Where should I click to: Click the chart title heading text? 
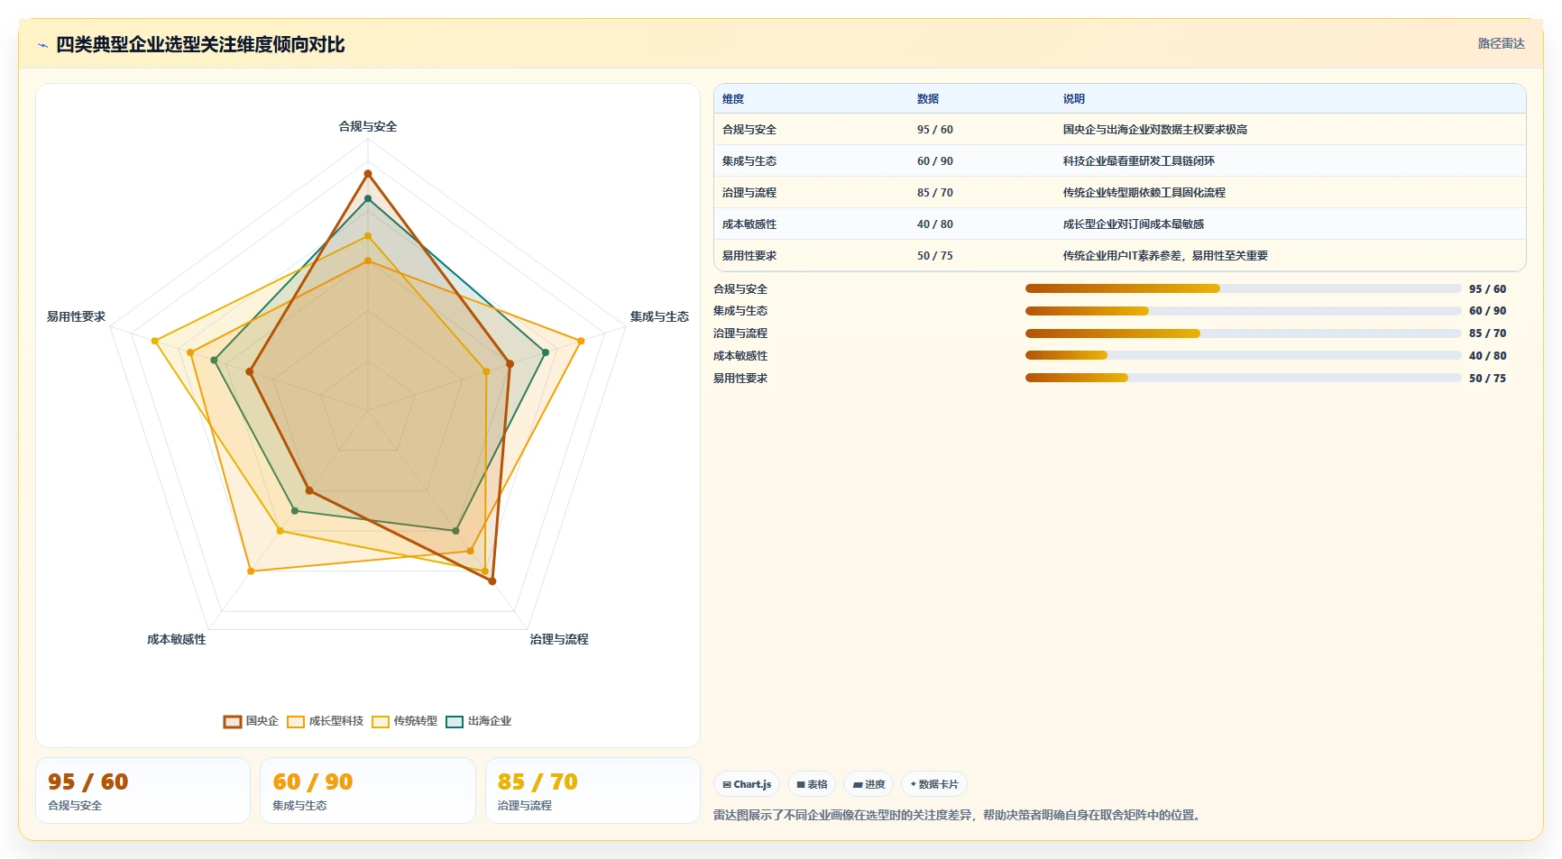(200, 45)
